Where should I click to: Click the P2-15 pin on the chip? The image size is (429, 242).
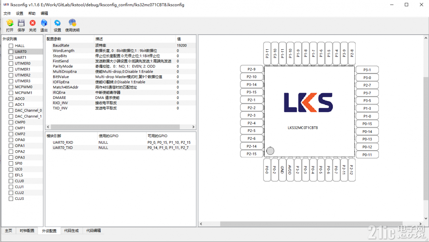(x=252, y=154)
